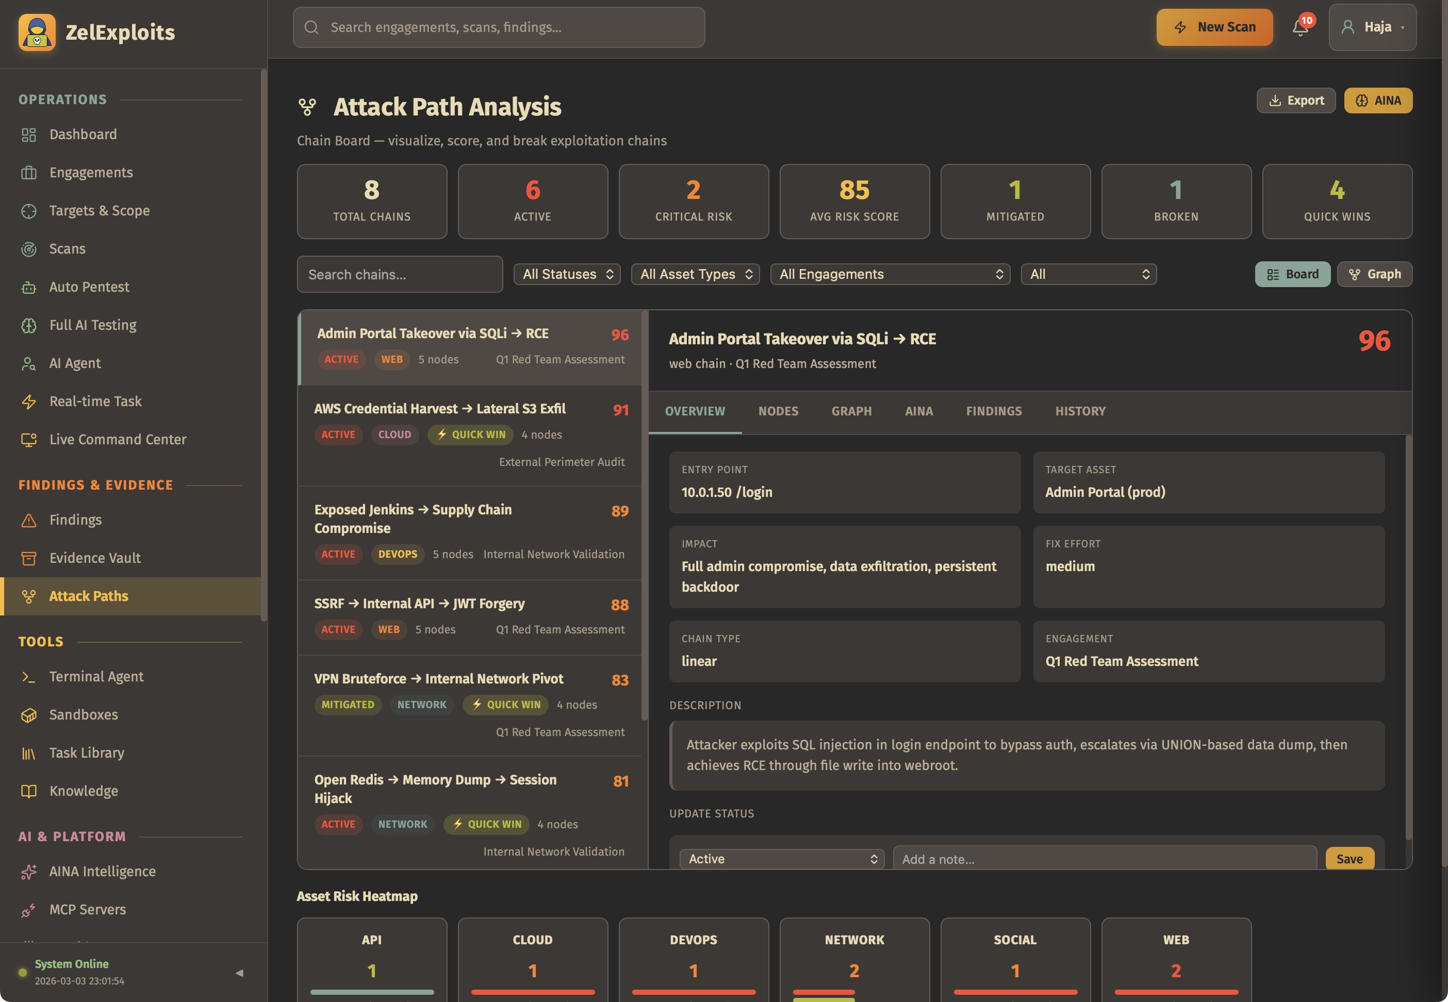Open the Active status selector under Update Status
This screenshot has width=1448, height=1002.
pos(781,859)
